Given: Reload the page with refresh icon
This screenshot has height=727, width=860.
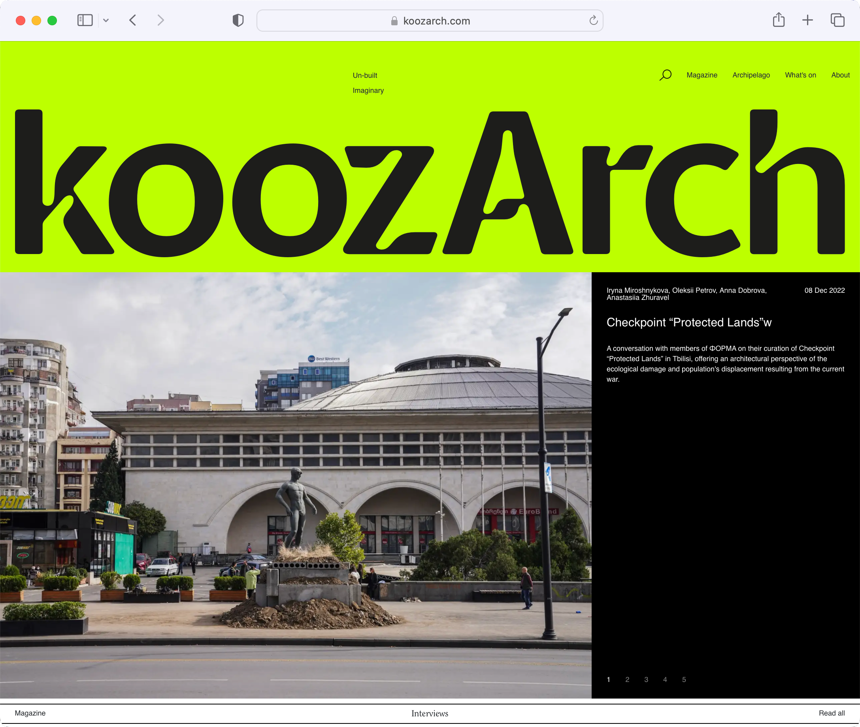Looking at the screenshot, I should [593, 20].
